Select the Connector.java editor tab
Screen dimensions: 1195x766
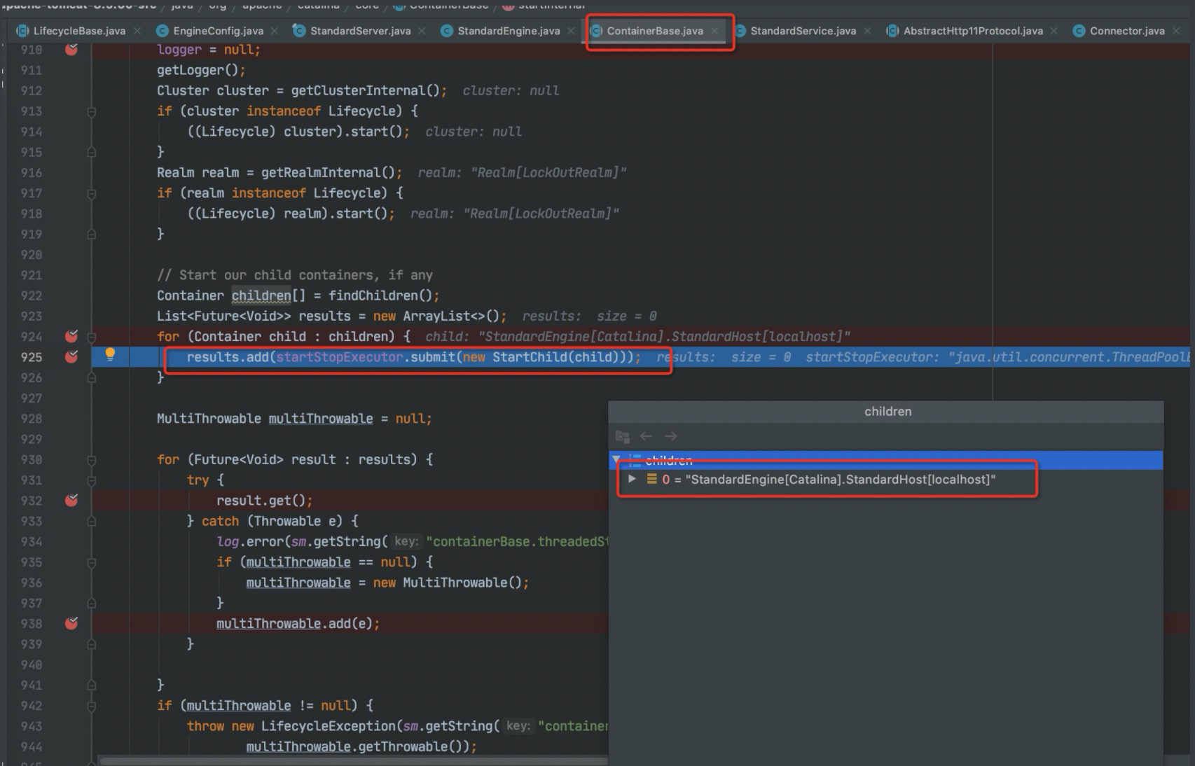point(1127,31)
